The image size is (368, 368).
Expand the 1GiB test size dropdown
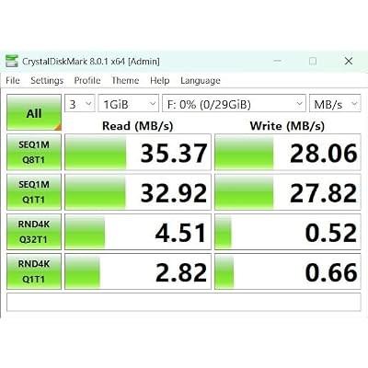tap(129, 104)
